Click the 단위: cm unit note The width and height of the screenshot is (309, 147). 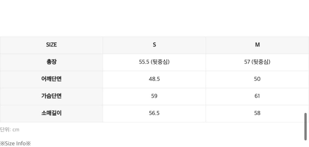coord(10,130)
